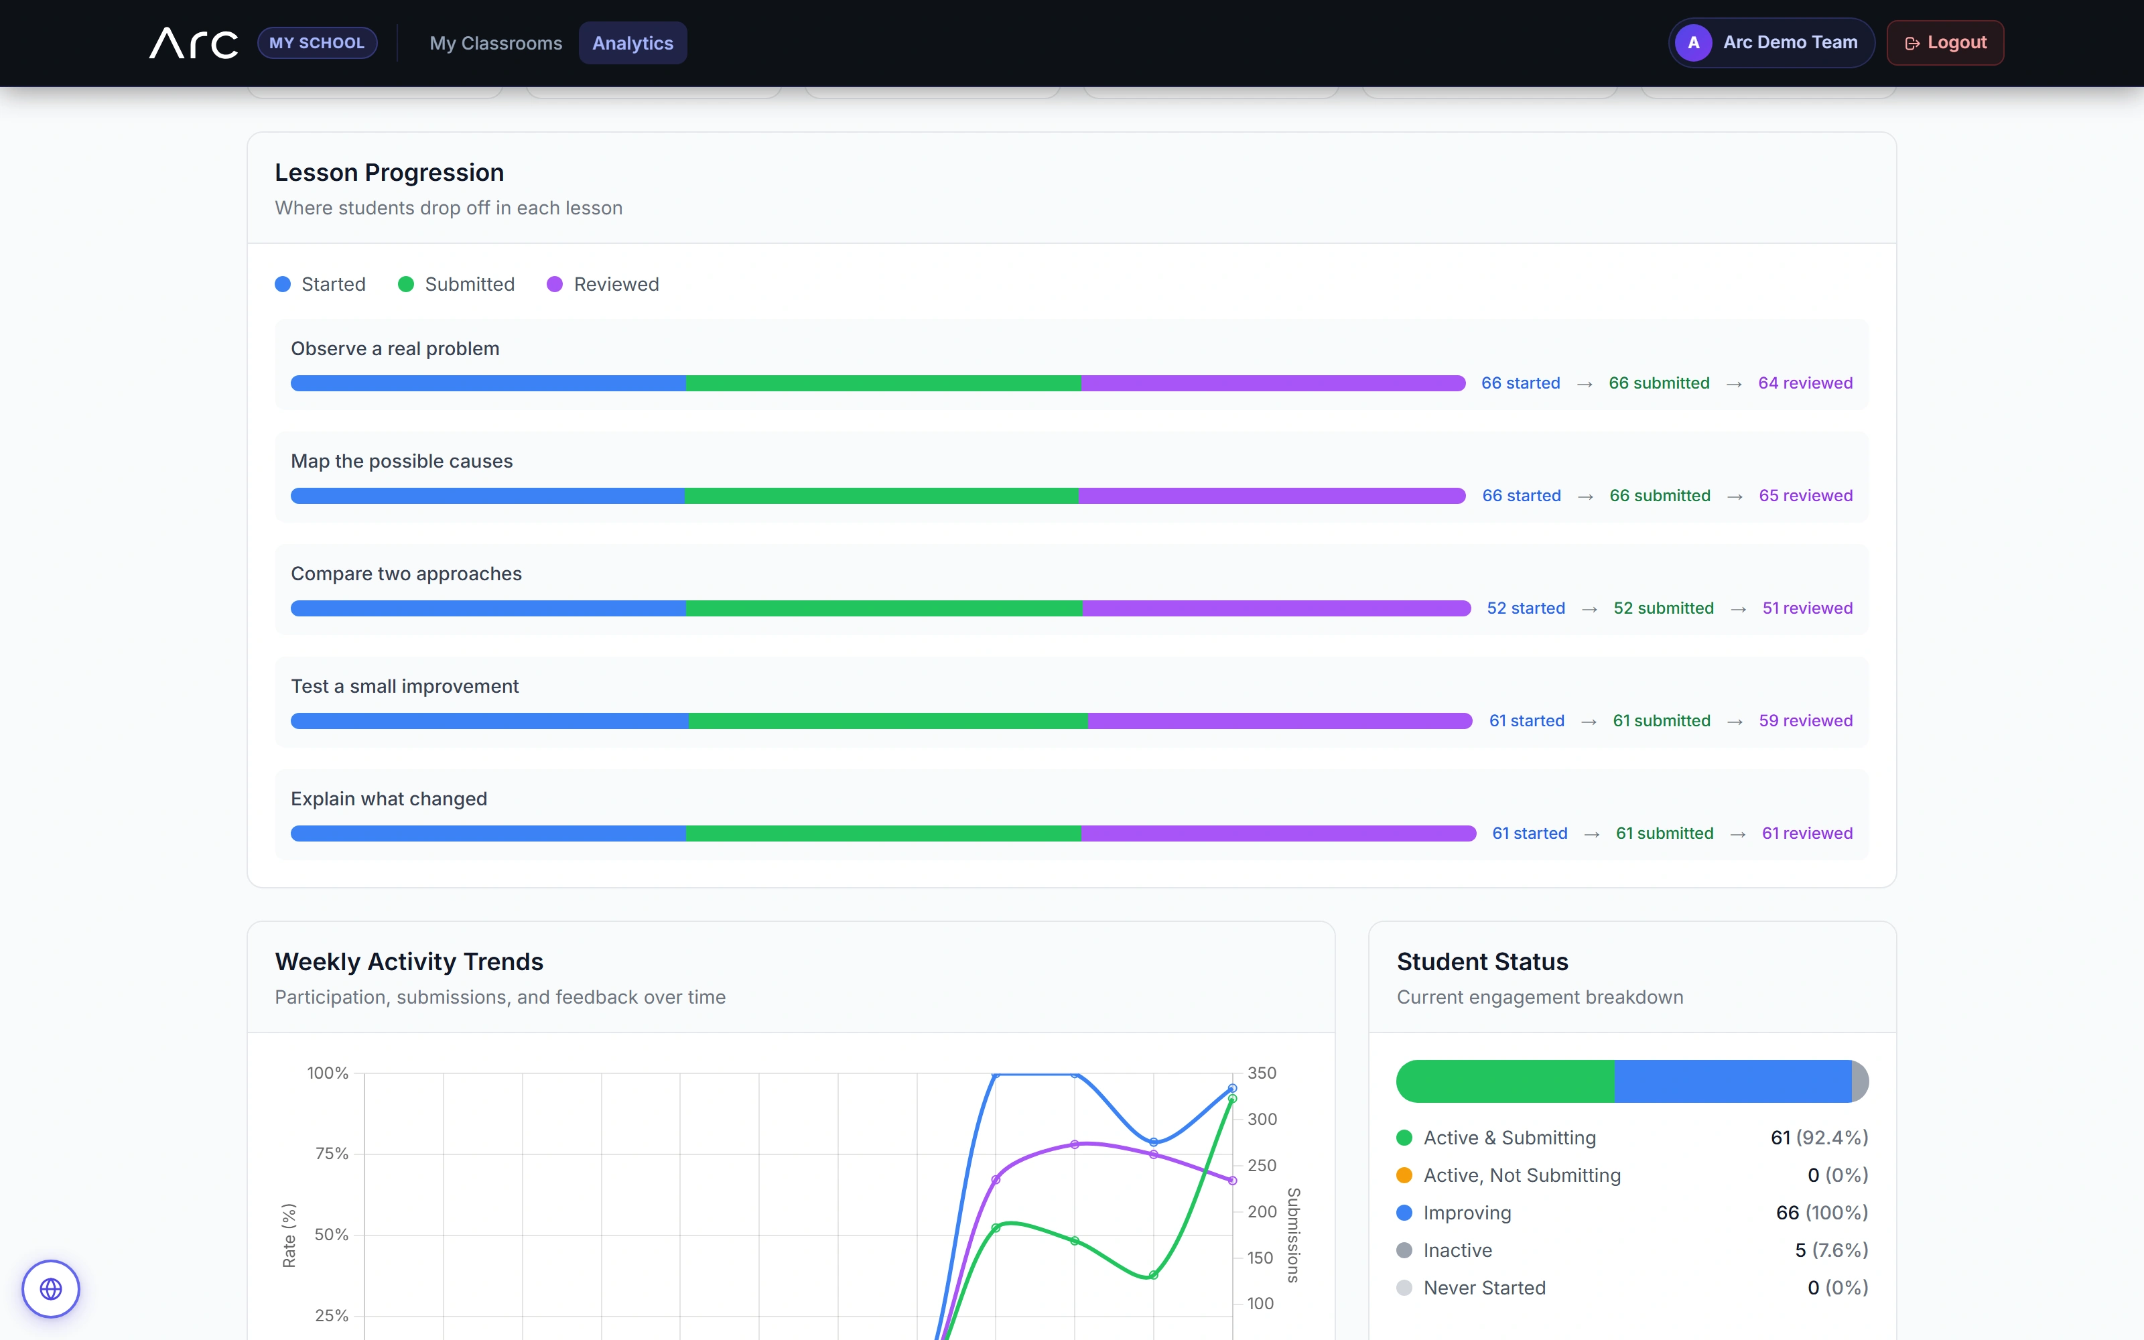Screen dimensions: 2144x1340
Task: Click the Compare two approaches title
Action: (406, 574)
